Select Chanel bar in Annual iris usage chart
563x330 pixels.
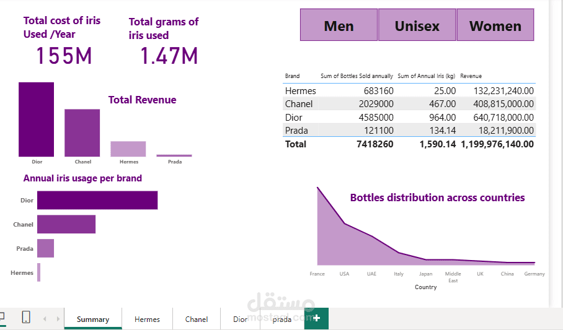[x=66, y=224]
